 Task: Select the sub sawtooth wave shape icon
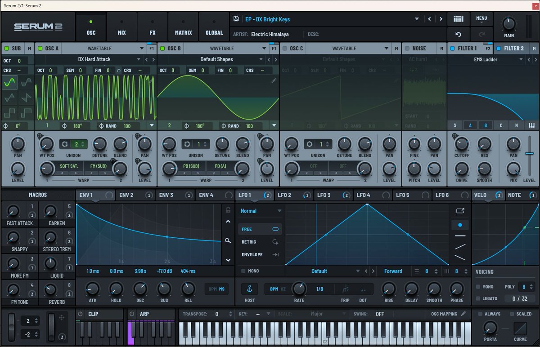tap(26, 97)
